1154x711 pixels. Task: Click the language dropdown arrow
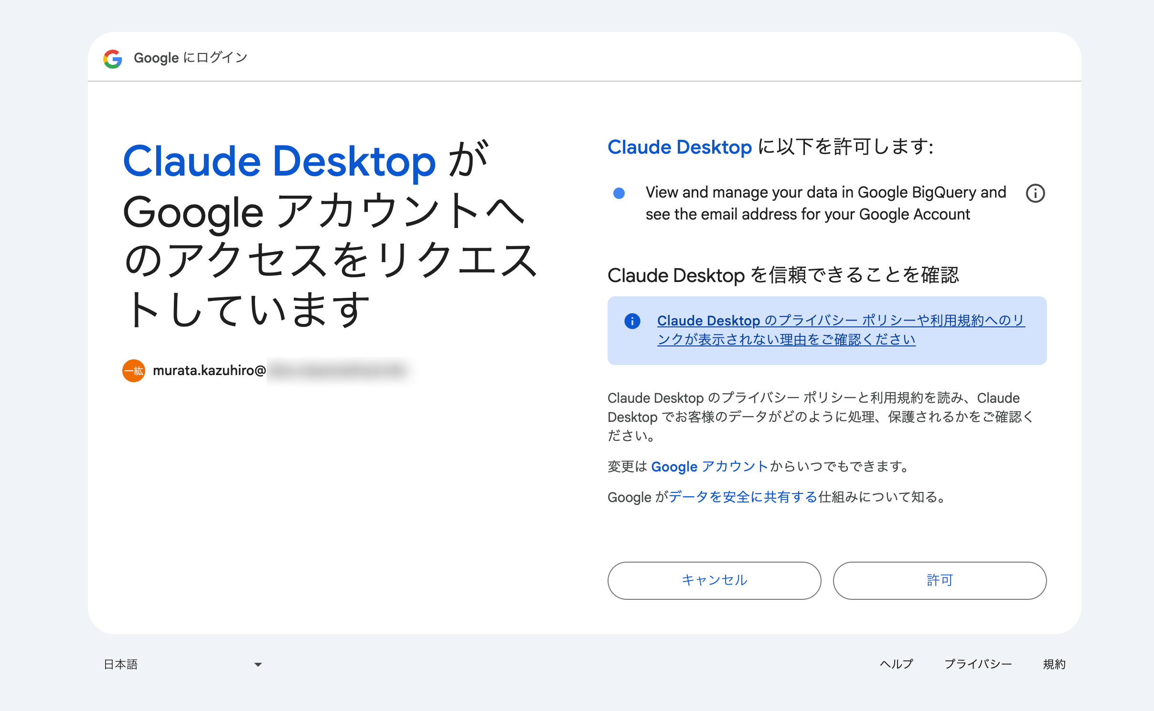point(258,664)
